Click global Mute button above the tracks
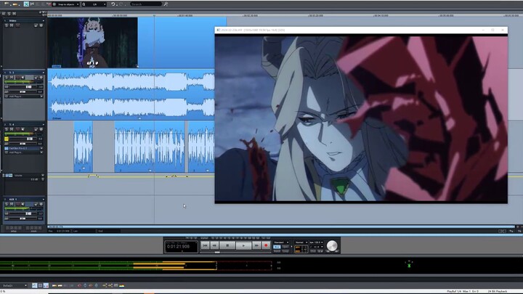The image size is (523, 294). (14, 14)
